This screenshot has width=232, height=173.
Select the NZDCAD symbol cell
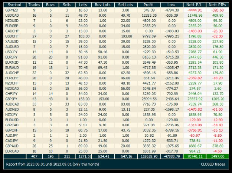click(x=14, y=89)
